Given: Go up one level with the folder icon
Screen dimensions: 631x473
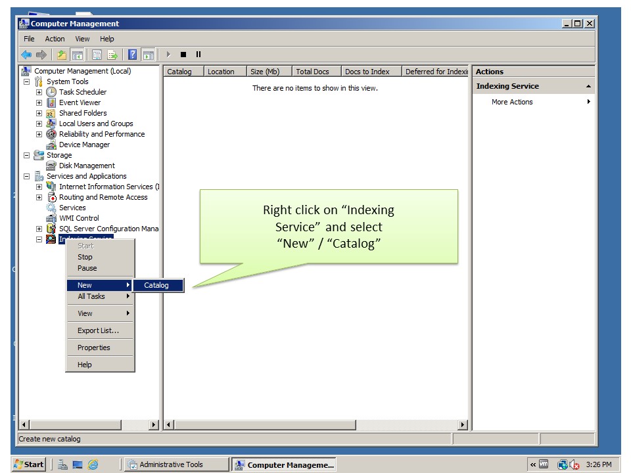Looking at the screenshot, I should pyautogui.click(x=62, y=55).
